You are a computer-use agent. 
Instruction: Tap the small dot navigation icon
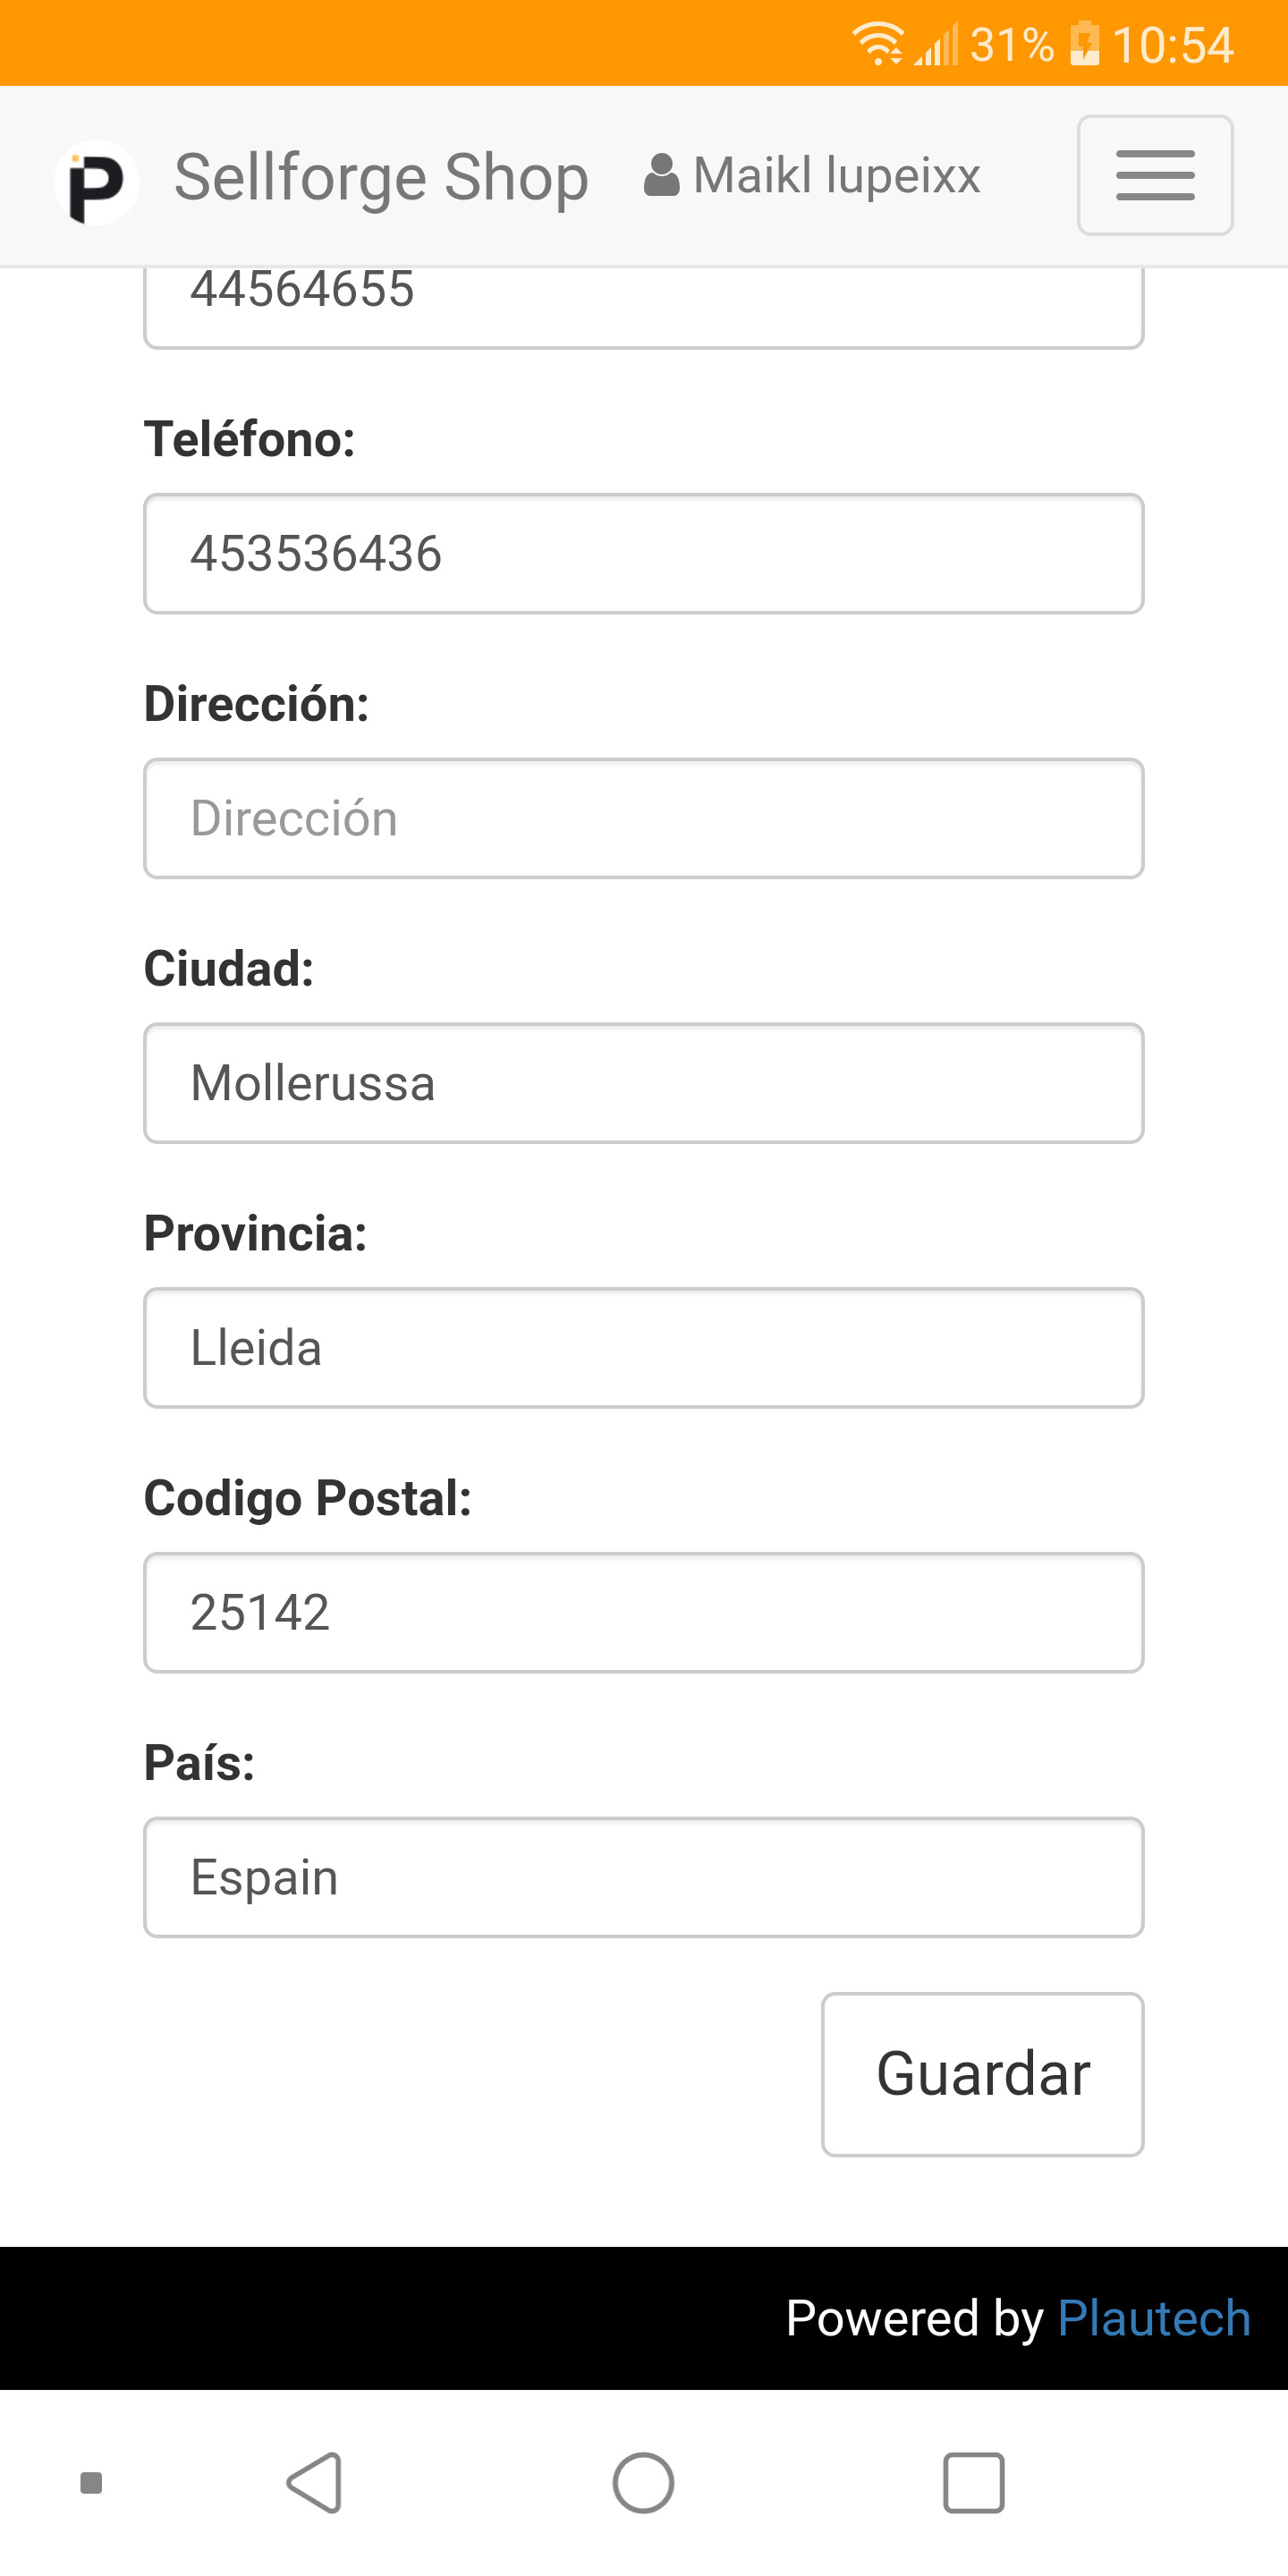coord(91,2483)
